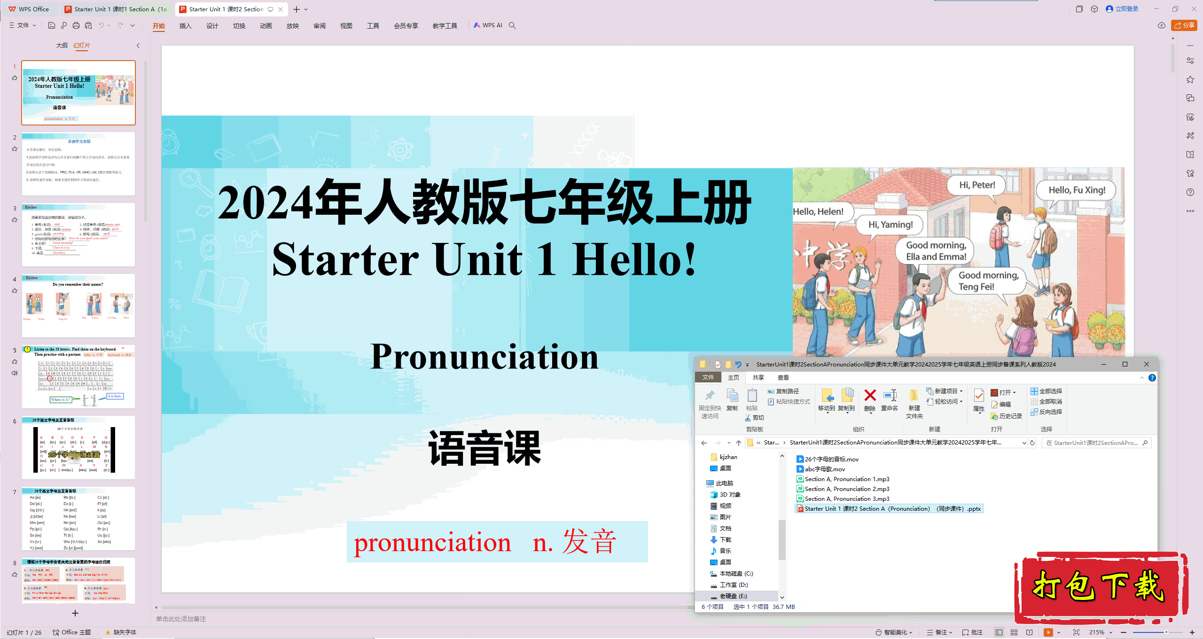Switch to normal view in status bar
The width and height of the screenshot is (1203, 639).
click(999, 632)
